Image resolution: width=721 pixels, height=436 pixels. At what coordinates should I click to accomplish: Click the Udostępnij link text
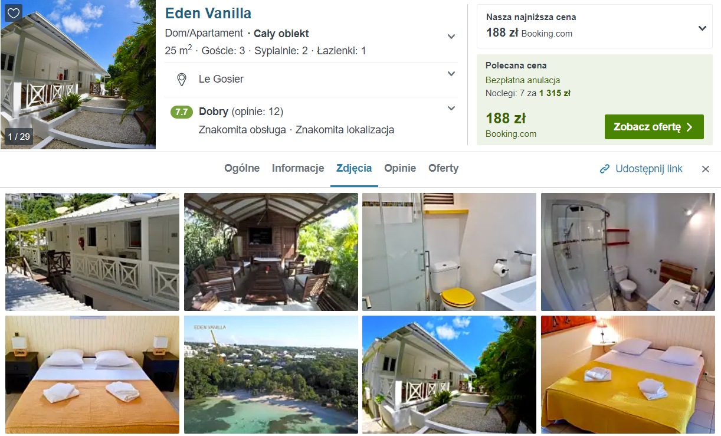coord(649,169)
